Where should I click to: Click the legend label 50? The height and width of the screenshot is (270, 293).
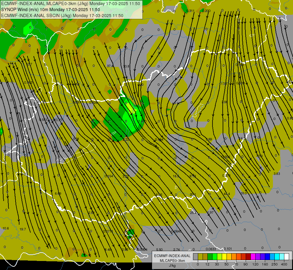click(227, 264)
